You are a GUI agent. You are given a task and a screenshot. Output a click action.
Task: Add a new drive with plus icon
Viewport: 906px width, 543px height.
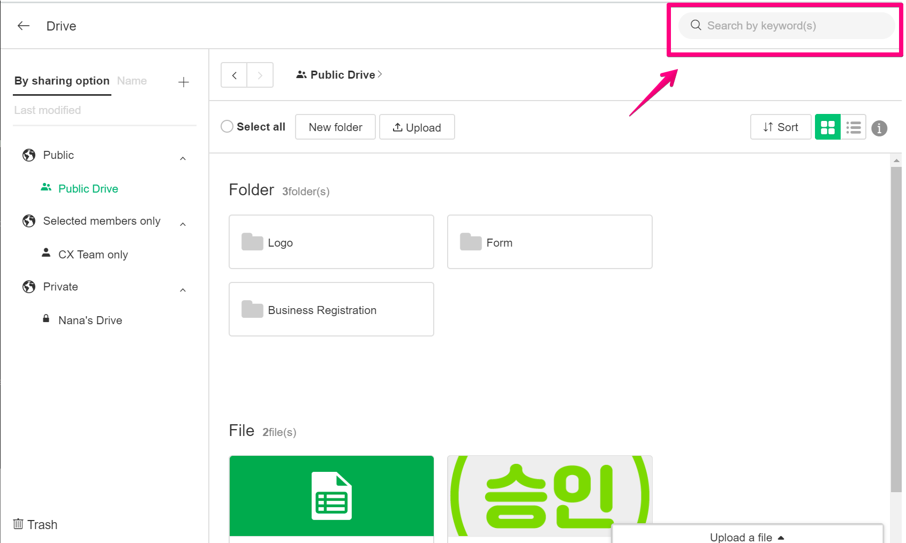[184, 82]
